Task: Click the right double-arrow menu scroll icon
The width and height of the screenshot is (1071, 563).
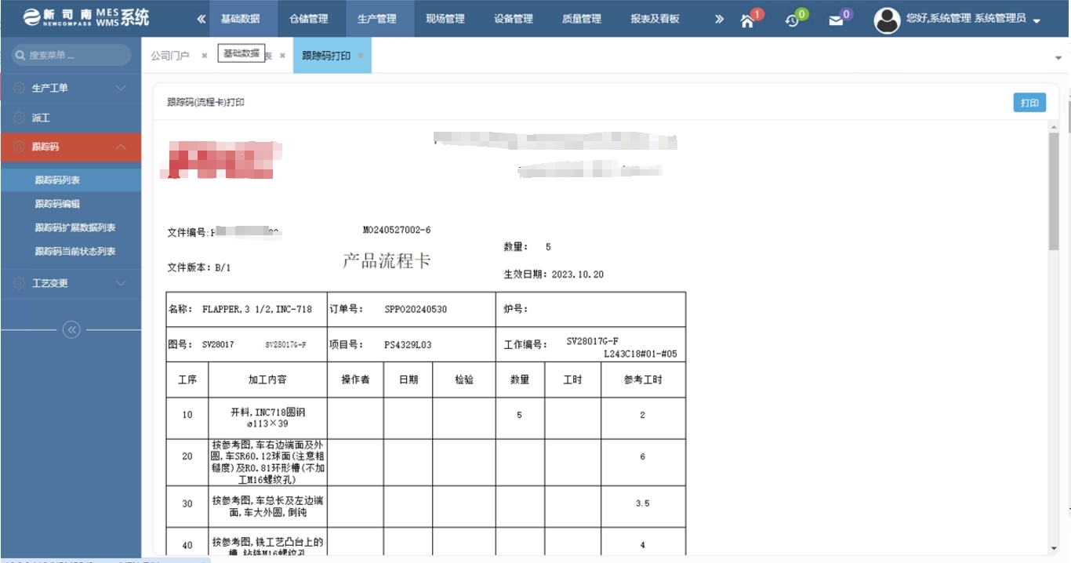Action: (719, 19)
